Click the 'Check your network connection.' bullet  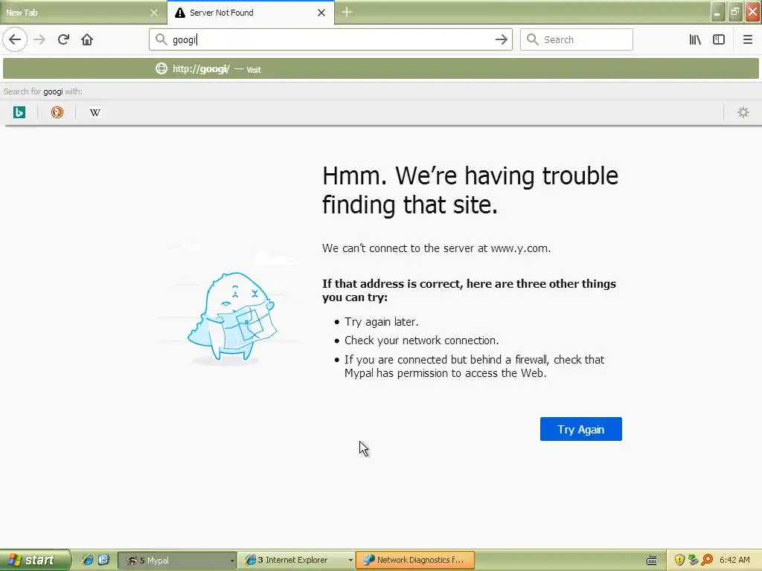(421, 341)
